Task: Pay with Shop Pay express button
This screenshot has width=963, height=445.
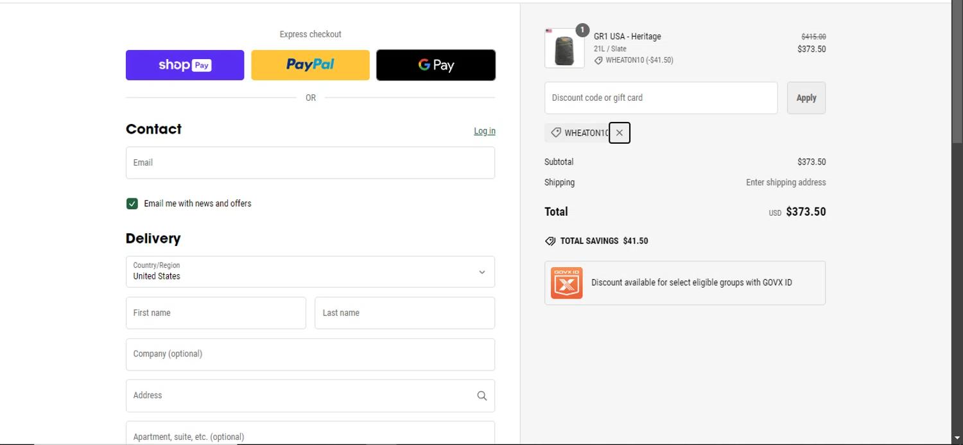Action: [185, 65]
